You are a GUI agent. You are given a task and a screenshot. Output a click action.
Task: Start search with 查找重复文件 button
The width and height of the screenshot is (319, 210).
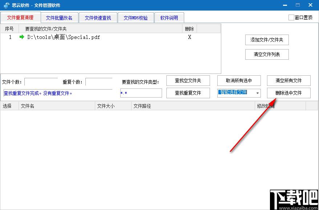pos(188,93)
